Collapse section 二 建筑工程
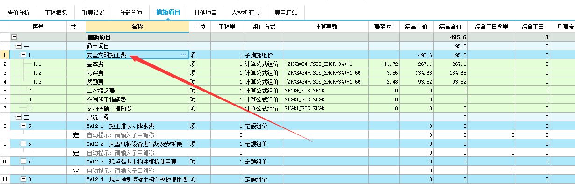Screen dimensions: 575x184 (18, 117)
